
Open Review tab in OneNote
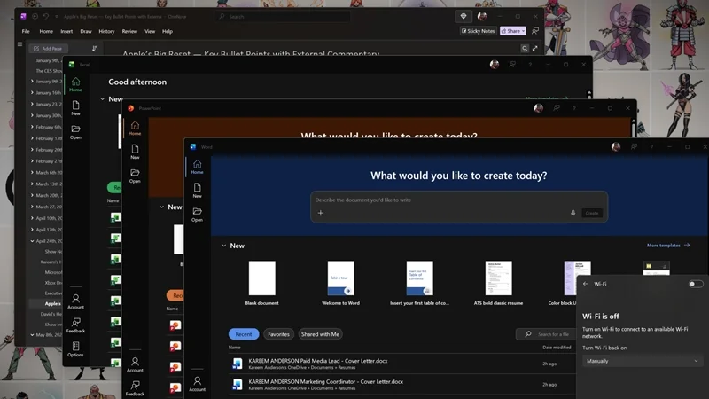pyautogui.click(x=129, y=31)
